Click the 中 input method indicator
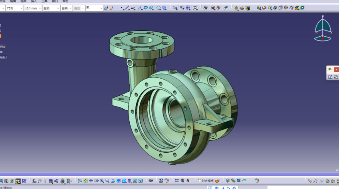 coord(216,188)
